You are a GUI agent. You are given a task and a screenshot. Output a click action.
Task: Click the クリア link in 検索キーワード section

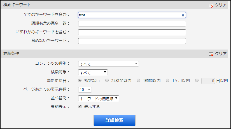point(221,5)
